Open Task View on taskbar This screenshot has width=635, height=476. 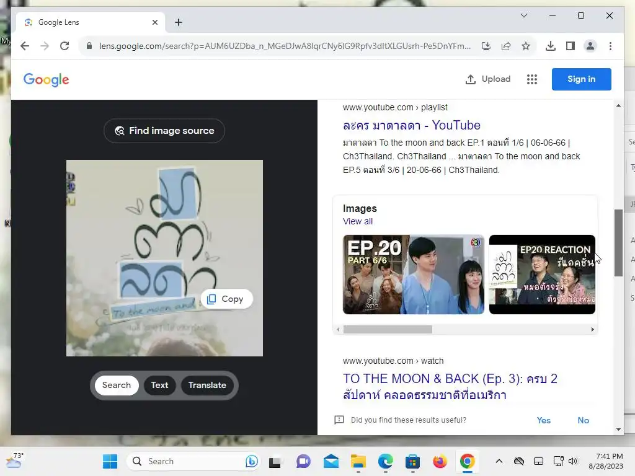coord(275,461)
